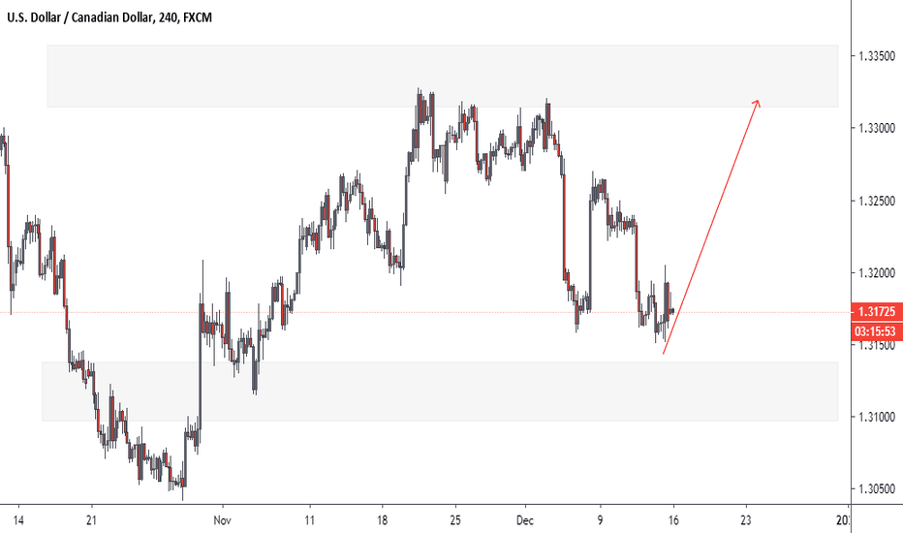Select the lower gray support zone rectangle
This screenshot has height=533, width=903.
pos(440,392)
